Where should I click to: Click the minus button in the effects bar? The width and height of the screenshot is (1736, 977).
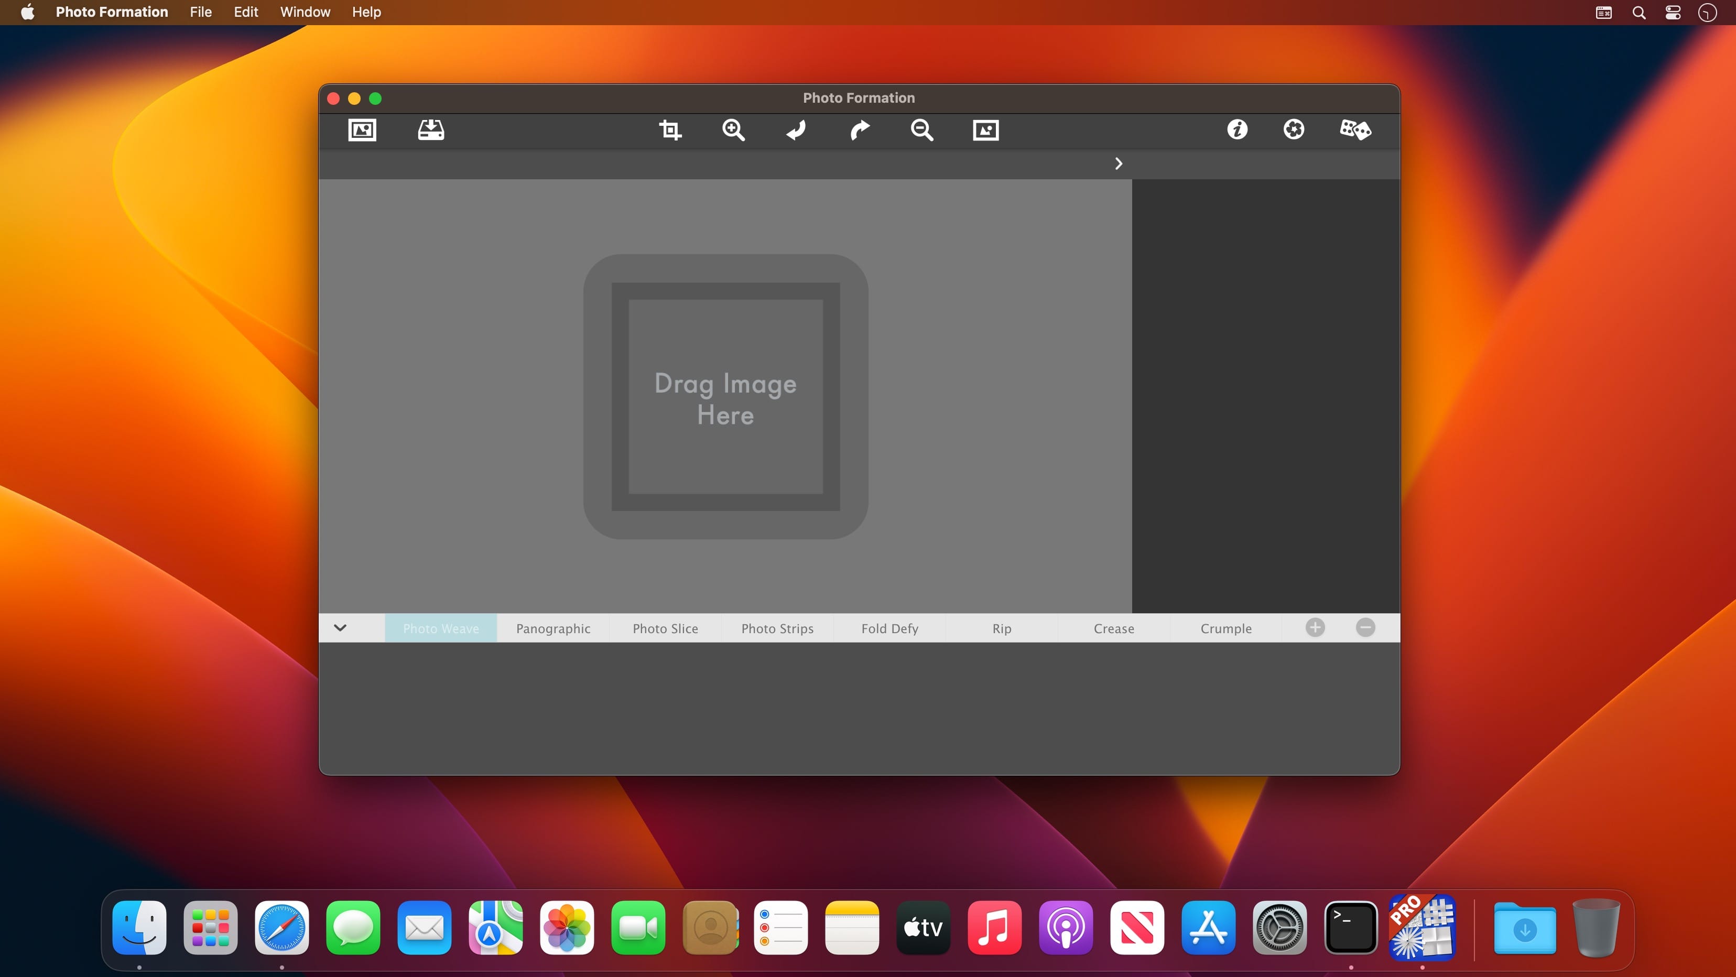coord(1365,628)
